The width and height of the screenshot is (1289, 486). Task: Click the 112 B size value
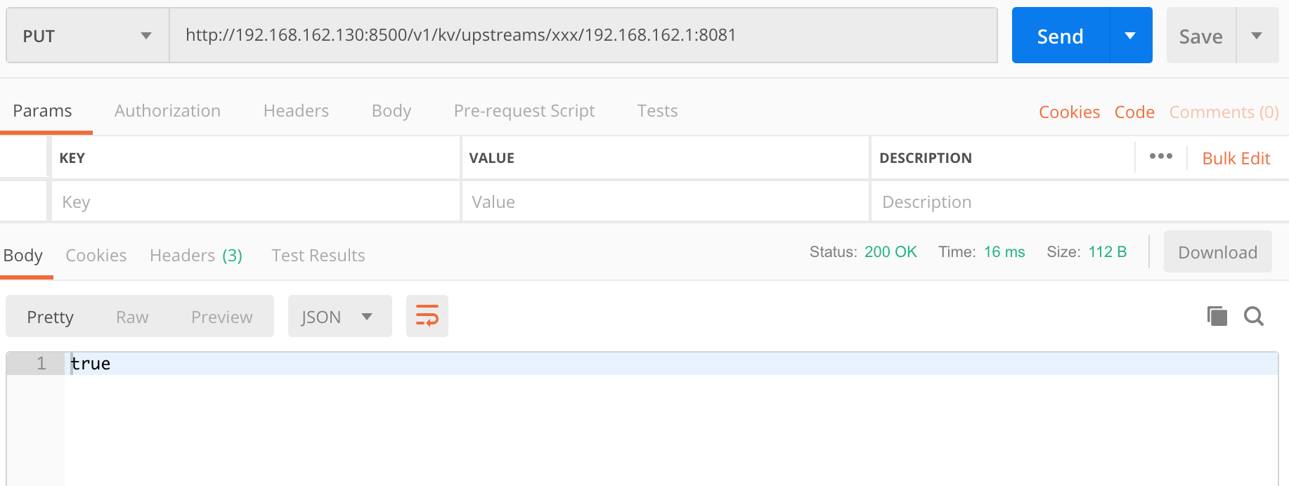tap(1108, 252)
